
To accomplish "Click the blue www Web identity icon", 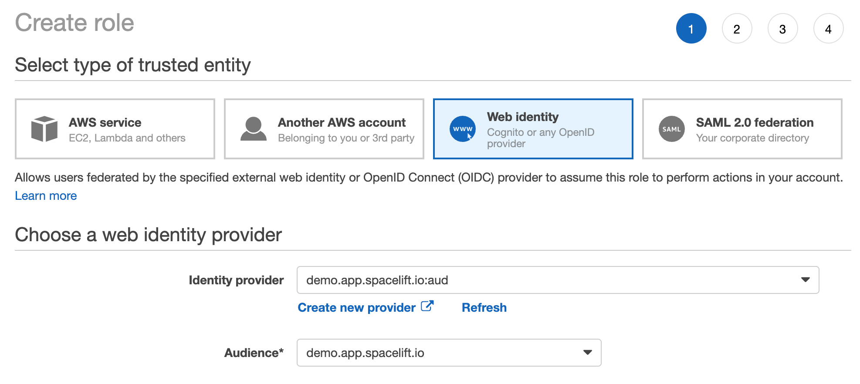I will coord(462,129).
